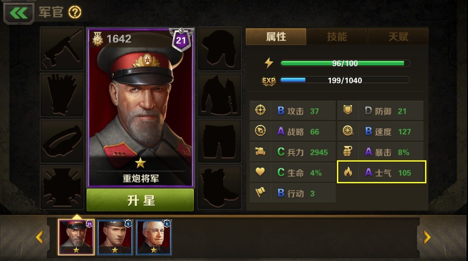Select the 士气 105 attribute row
Viewport: 468px width, 261px height.
[382, 172]
